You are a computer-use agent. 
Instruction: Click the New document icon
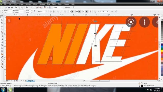3,7
